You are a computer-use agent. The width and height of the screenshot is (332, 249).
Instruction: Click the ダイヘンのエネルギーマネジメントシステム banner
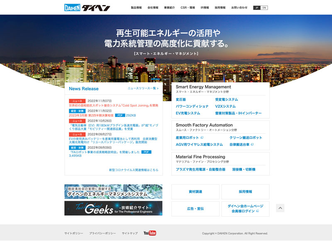click(113, 192)
